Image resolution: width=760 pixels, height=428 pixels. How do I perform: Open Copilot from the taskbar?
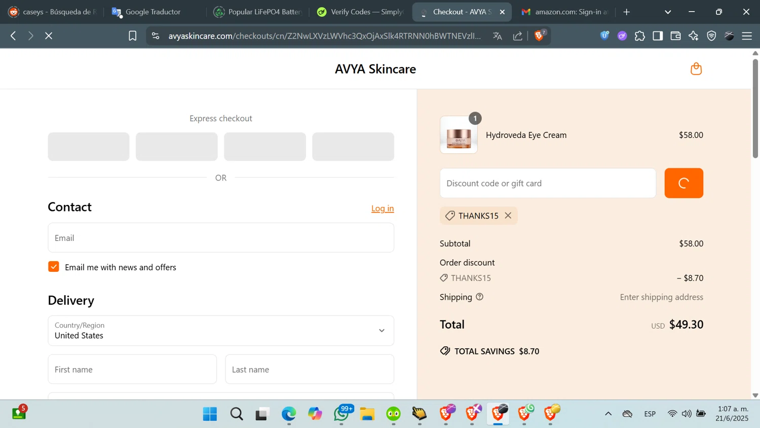tap(315, 414)
